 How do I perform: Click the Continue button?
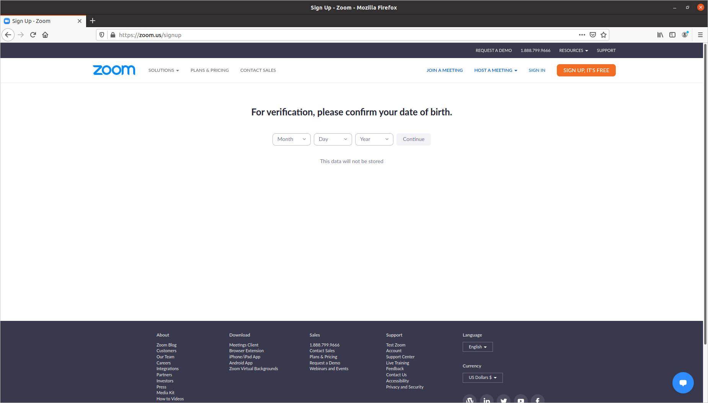click(x=414, y=139)
